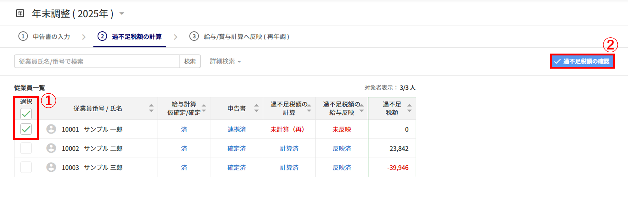The height and width of the screenshot is (213, 628).
Task: Click avatar icon for サンプル 三郎
Action: [51, 167]
